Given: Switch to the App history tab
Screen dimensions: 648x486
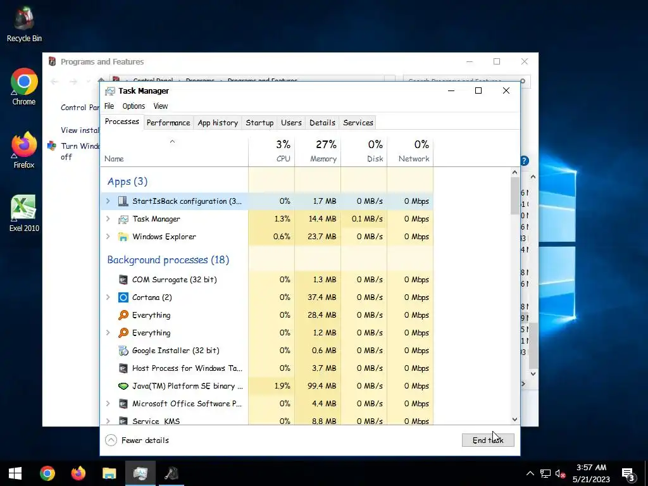Looking at the screenshot, I should click(x=218, y=123).
